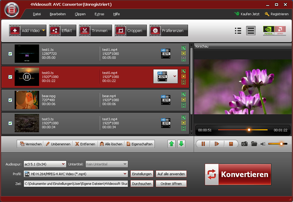Click the Durchsuchen button
Screen dimensions: 293x202
[142, 184]
